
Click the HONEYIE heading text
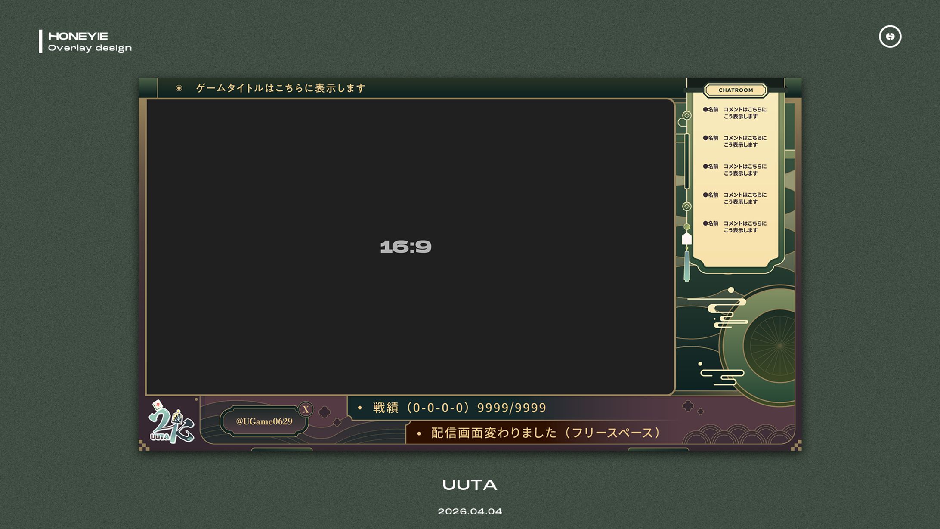coord(78,36)
